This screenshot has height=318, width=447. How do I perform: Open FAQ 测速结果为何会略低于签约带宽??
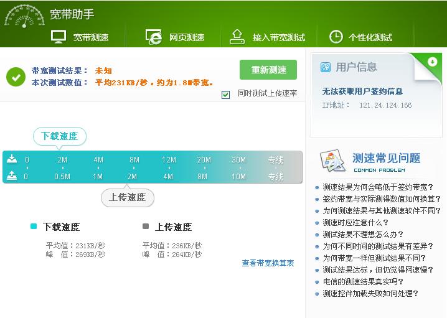(378, 187)
